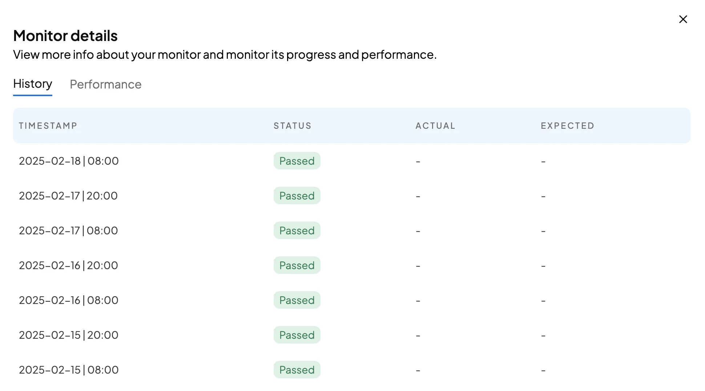Image resolution: width=705 pixels, height=391 pixels.
Task: Click the ACTUAL column header
Action: click(435, 126)
